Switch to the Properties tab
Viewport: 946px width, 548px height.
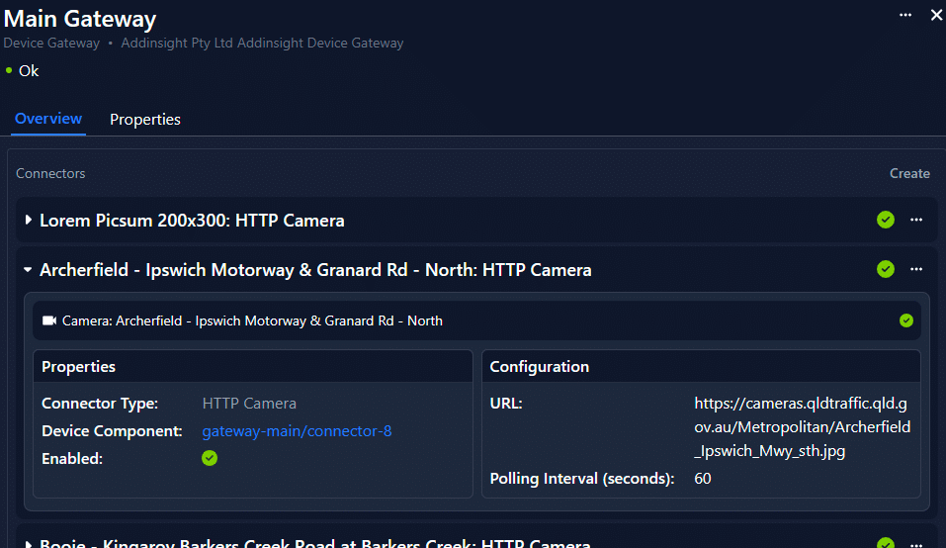(x=145, y=119)
